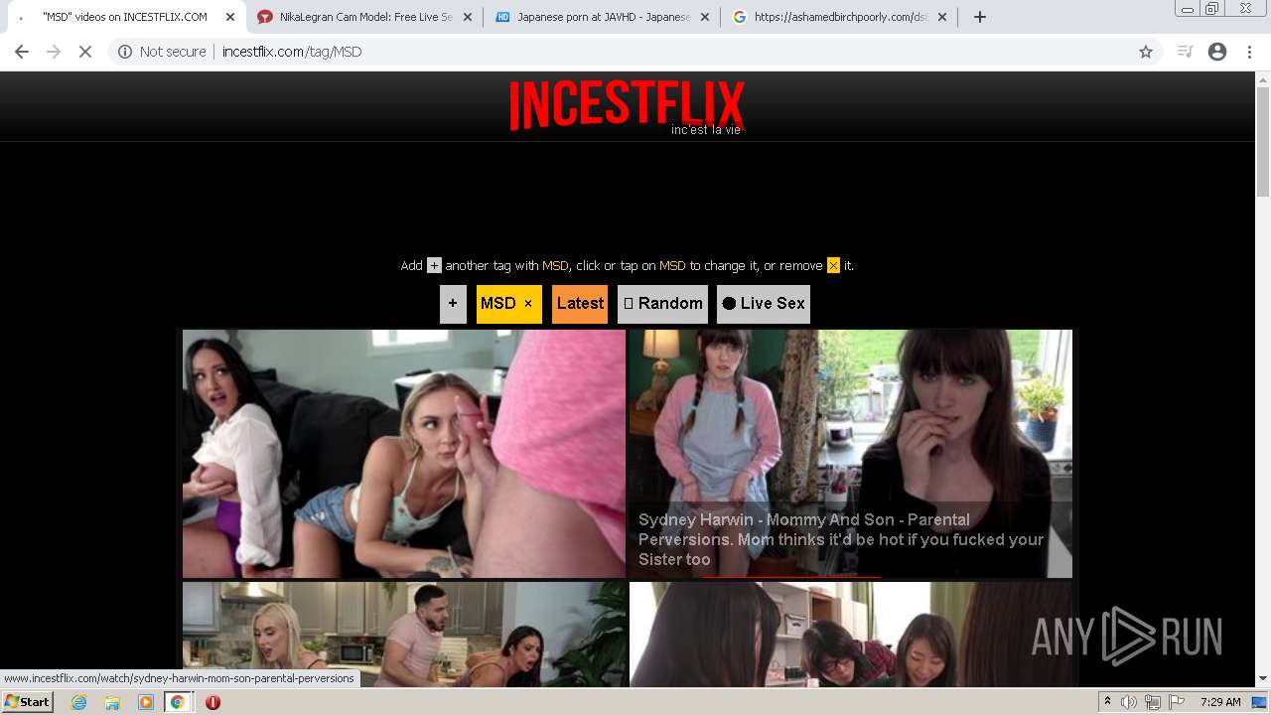Viewport: 1271px width, 715px height.
Task: Click the 7:29 AM taskbar clock
Action: [x=1220, y=702]
